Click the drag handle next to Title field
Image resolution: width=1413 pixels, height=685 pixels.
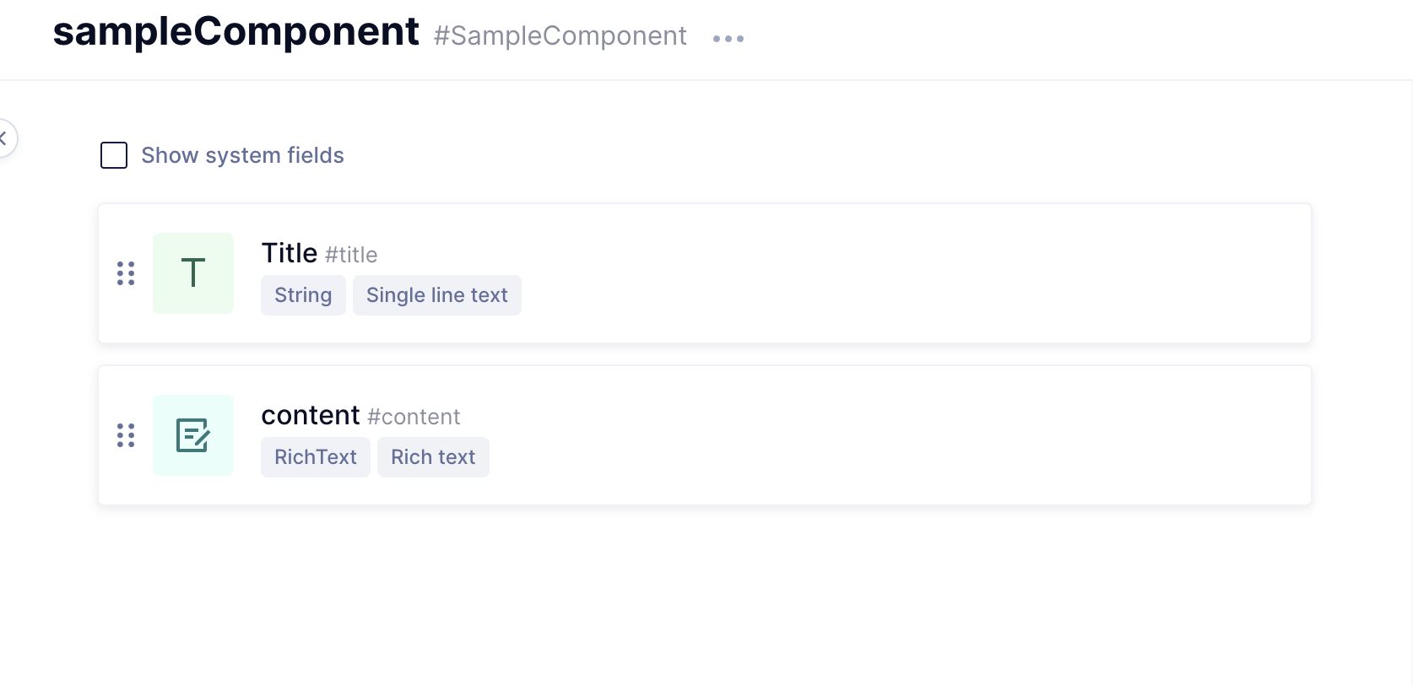coord(127,273)
